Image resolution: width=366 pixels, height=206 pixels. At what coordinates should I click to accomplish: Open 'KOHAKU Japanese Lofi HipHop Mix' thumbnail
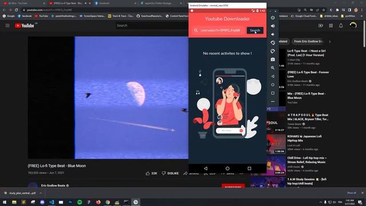[x=276, y=144]
